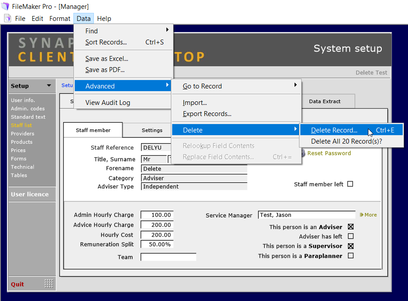Expand the Advanced submenu
The image size is (408, 301).
point(123,86)
